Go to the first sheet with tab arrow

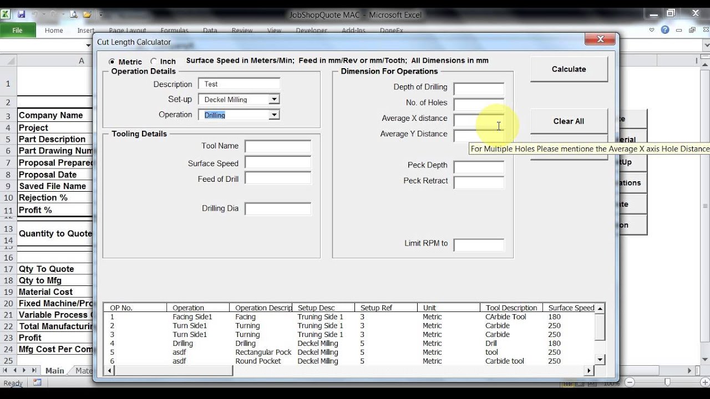(6, 370)
